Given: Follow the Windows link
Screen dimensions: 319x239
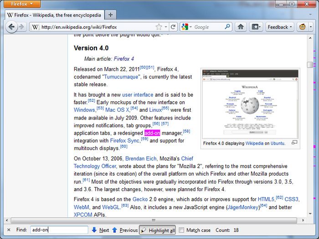Looking at the screenshot, I should pos(84,110).
